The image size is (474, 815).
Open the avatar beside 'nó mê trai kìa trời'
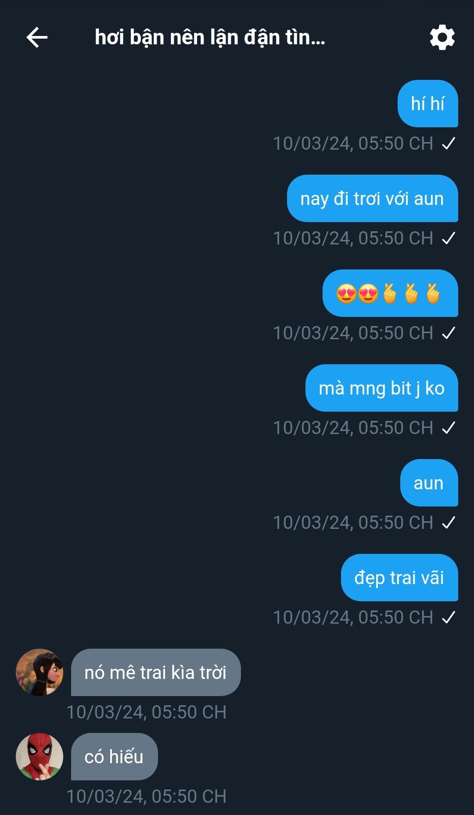tap(39, 672)
